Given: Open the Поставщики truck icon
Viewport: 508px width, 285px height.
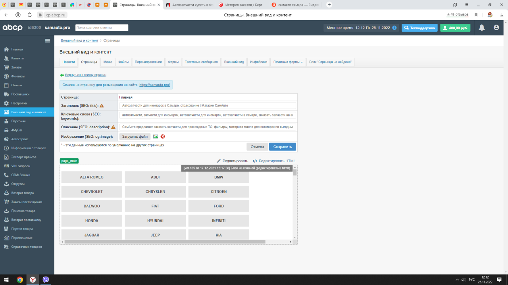Looking at the screenshot, I should [6, 94].
